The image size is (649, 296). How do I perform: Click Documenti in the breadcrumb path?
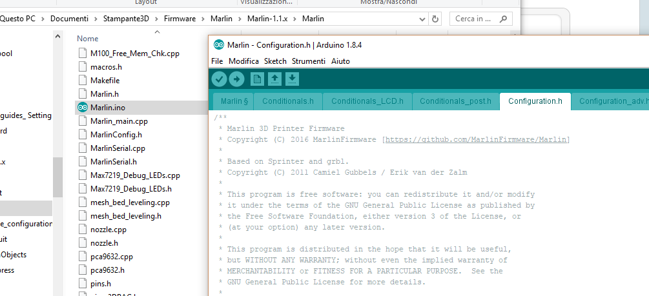click(70, 19)
